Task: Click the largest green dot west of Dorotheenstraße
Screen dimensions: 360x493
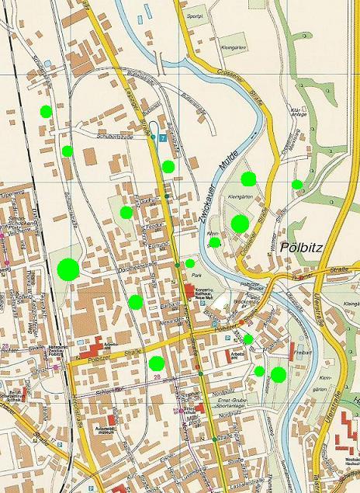Action: (x=68, y=269)
